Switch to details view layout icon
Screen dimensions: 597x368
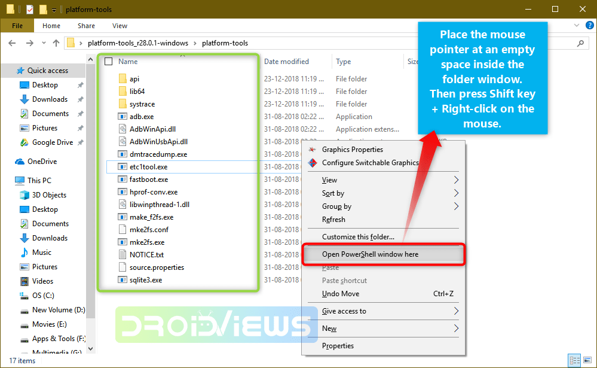(574, 360)
